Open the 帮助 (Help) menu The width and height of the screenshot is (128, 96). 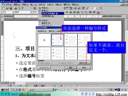tap(75, 5)
